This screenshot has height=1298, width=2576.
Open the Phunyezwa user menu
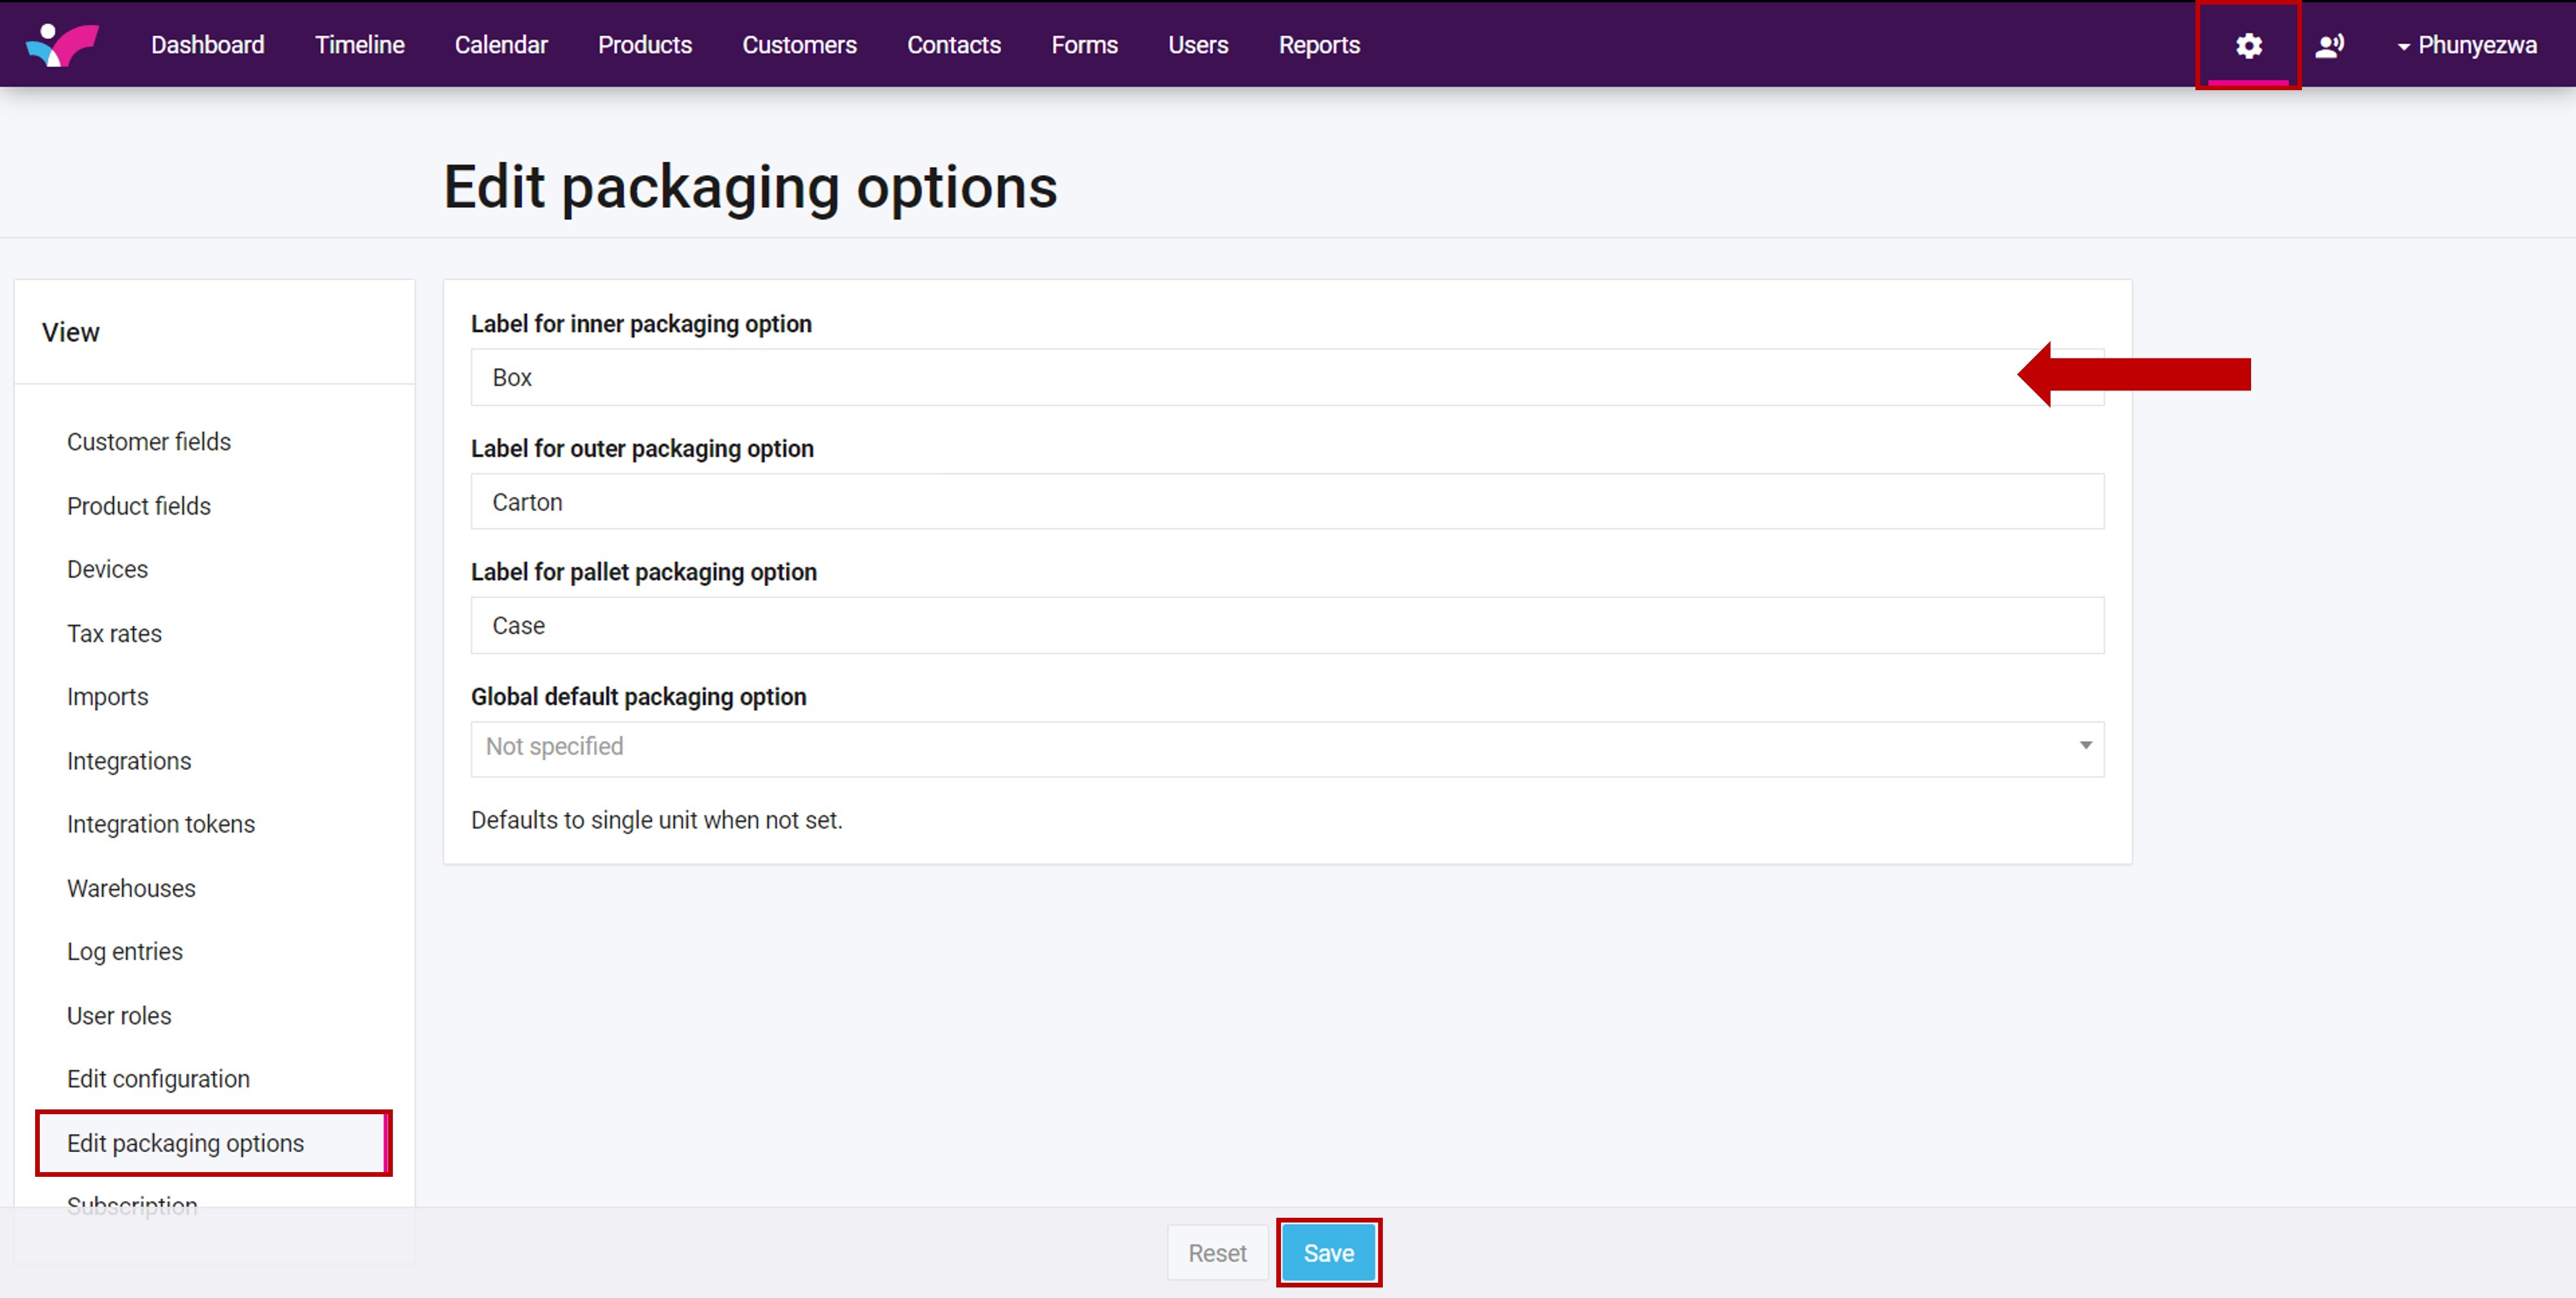pos(2467,46)
